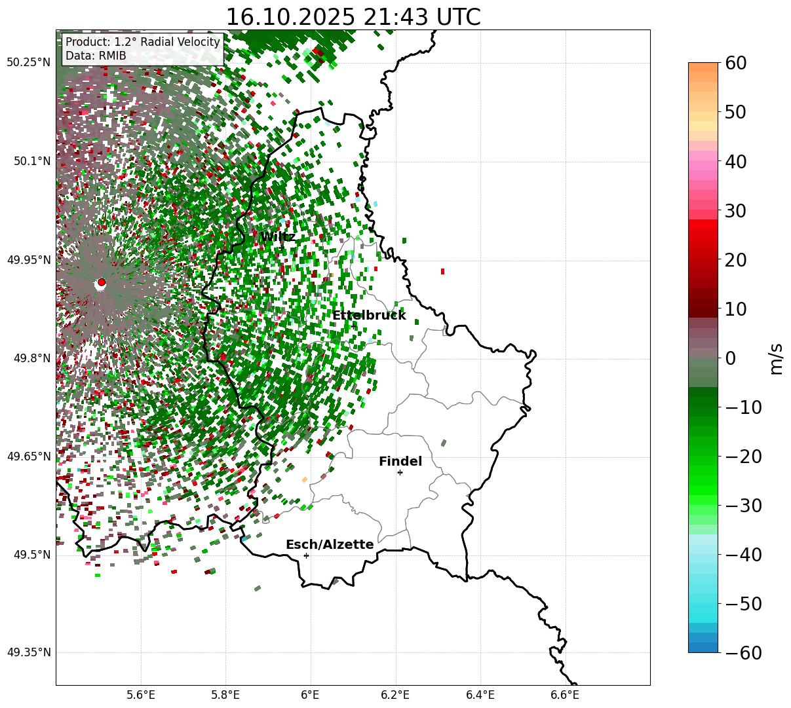Click the 49.5°N latitude tick label
This screenshot has width=791, height=708.
click(31, 555)
